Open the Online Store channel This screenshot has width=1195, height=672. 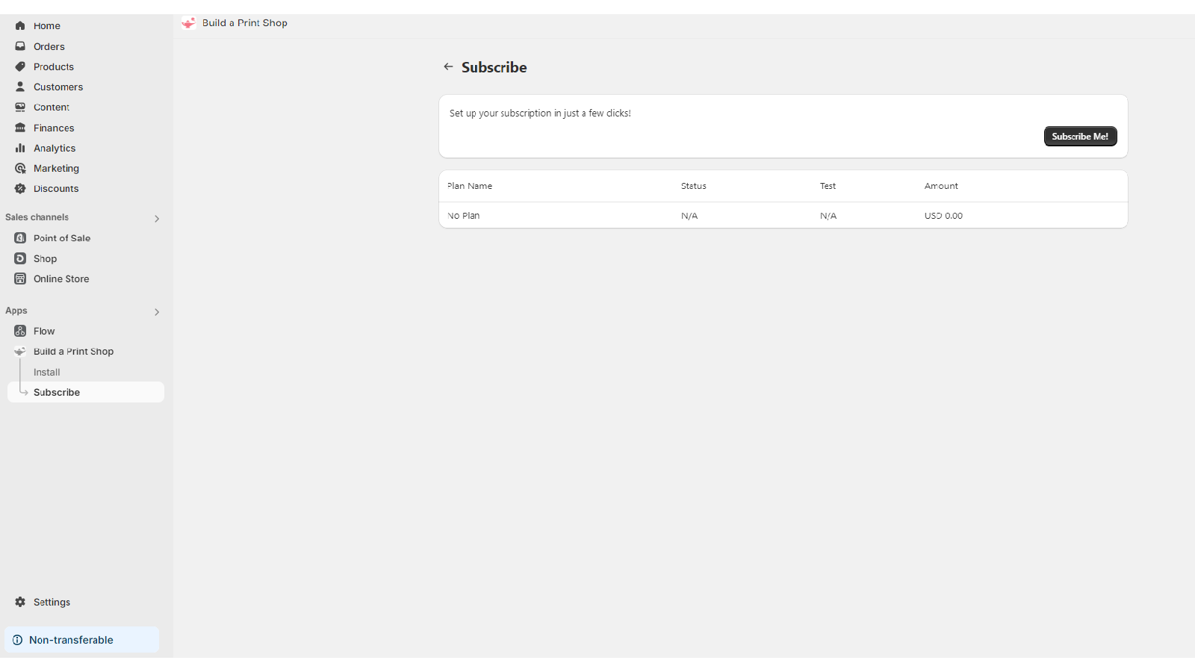(60, 279)
